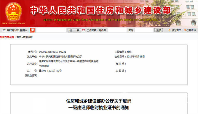This screenshot has width=198, height=114.
Task: Open the 收藏本站 link
Action: [191, 30]
